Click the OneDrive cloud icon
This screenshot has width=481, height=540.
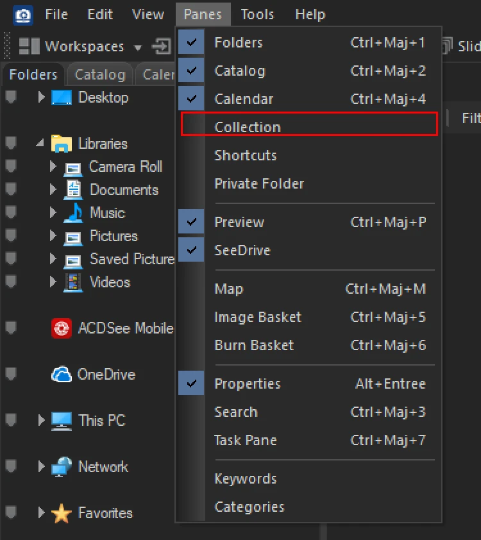pos(62,375)
